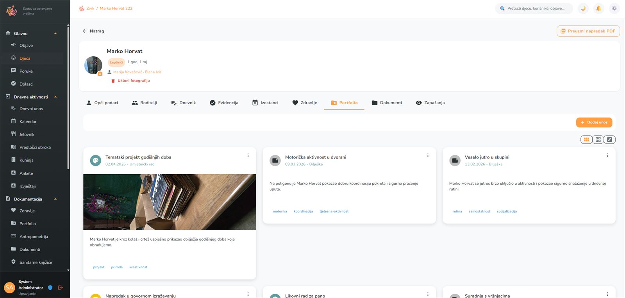This screenshot has height=298, width=625.
Task: Open options menu for Tematski projekt card
Action: click(x=248, y=155)
